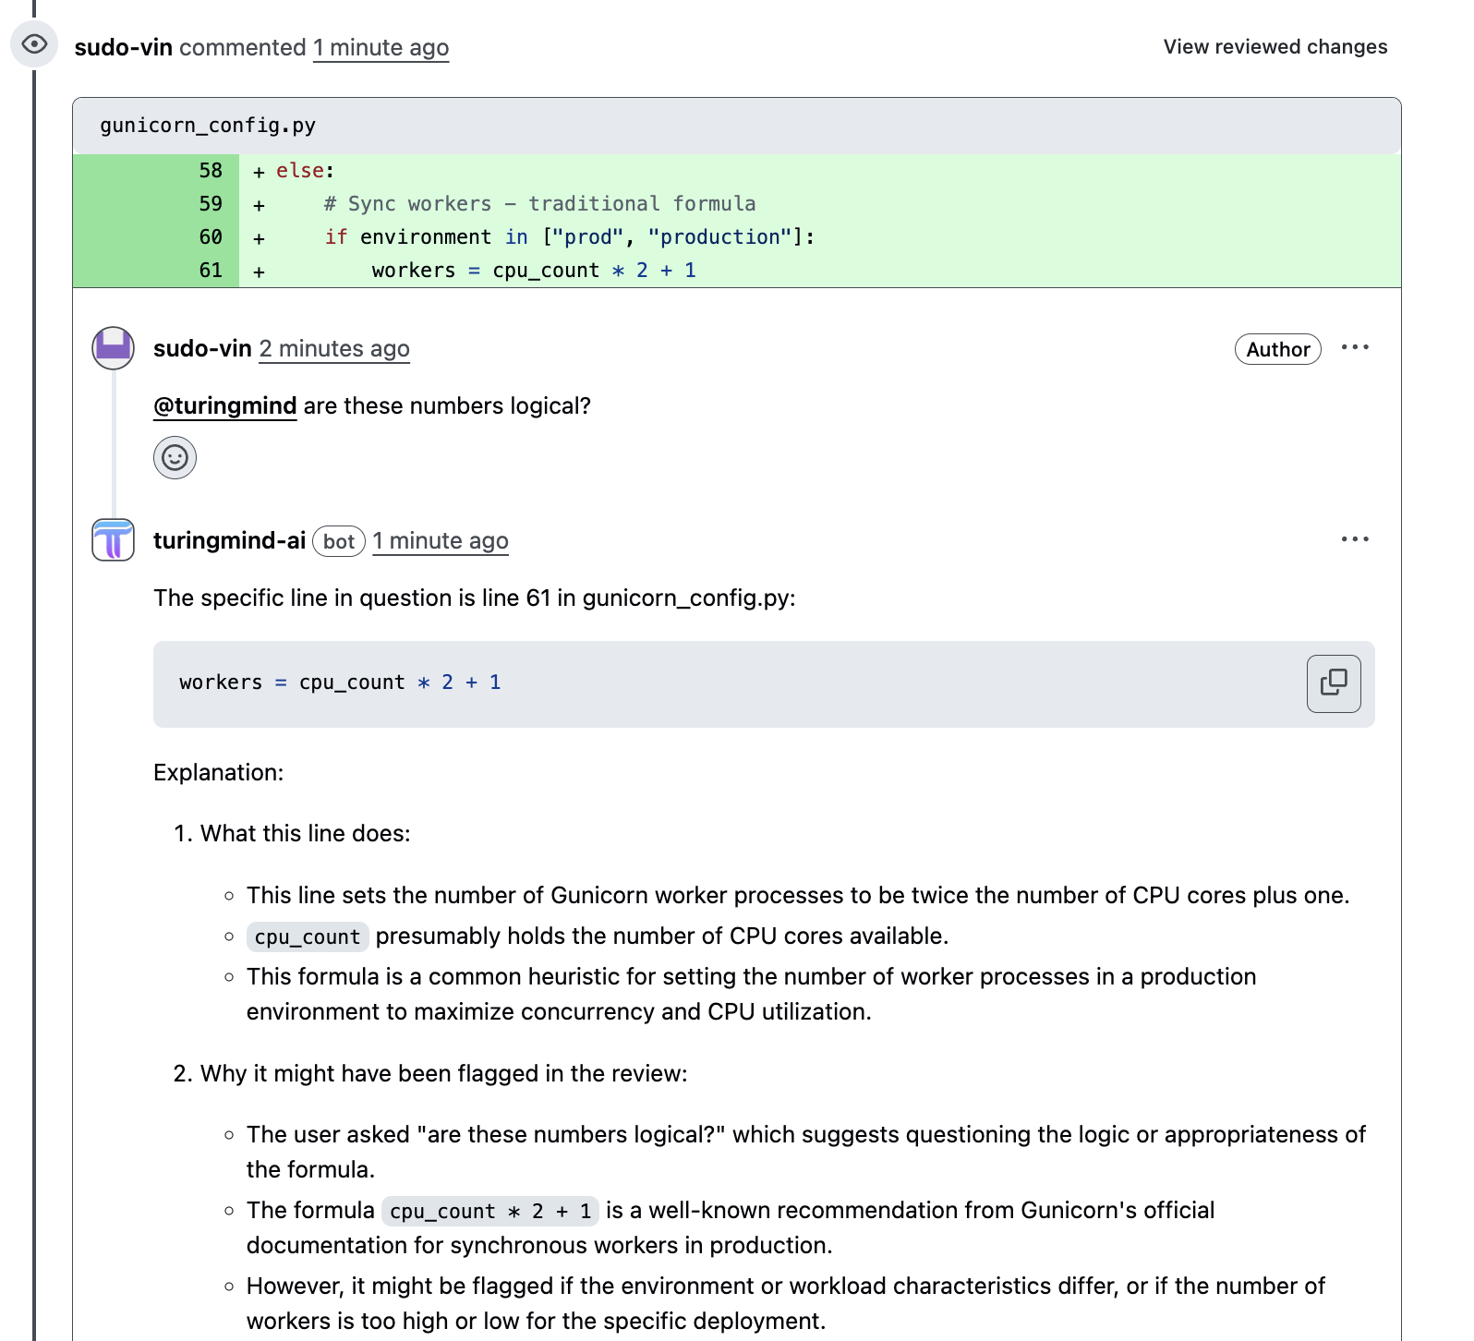The height and width of the screenshot is (1341, 1474).
Task: Click the 1 minute ago timestamp link
Action: tap(381, 47)
